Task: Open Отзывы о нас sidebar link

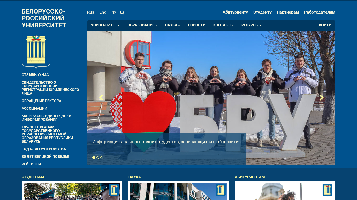Action: coord(35,75)
